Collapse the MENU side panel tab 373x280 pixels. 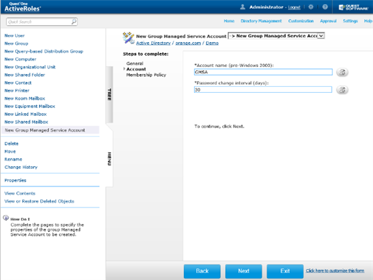(x=109, y=159)
